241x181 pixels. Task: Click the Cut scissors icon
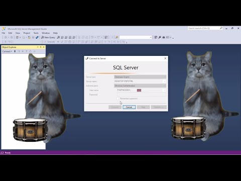(x=79, y=37)
